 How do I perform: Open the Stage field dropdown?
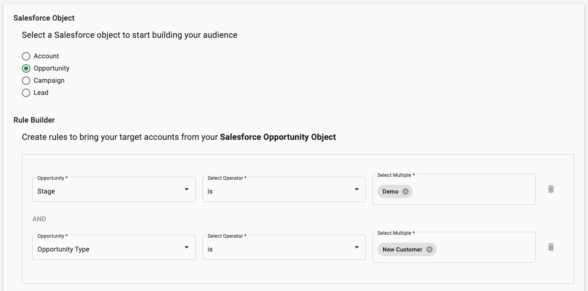click(x=114, y=189)
